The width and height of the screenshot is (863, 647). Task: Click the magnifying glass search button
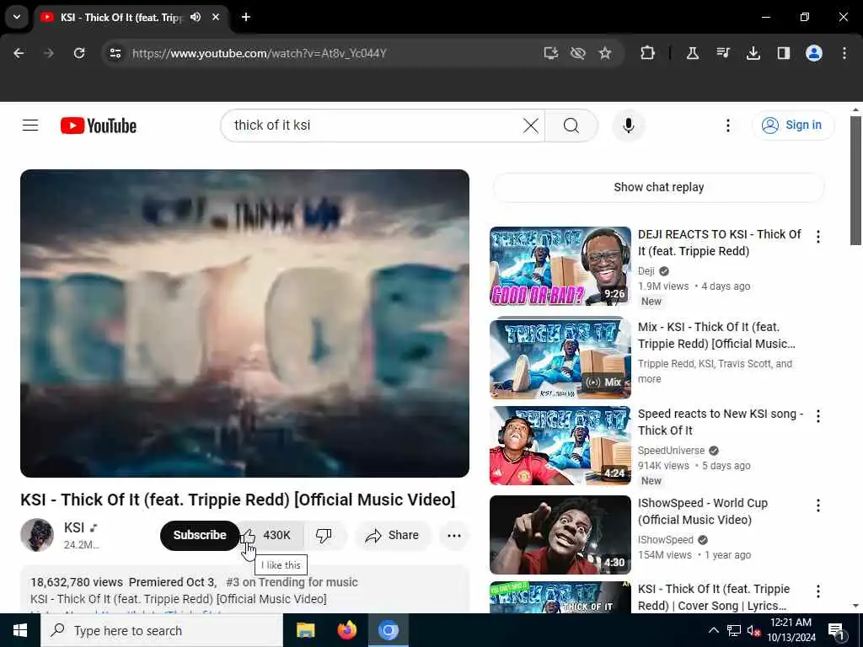[571, 126]
